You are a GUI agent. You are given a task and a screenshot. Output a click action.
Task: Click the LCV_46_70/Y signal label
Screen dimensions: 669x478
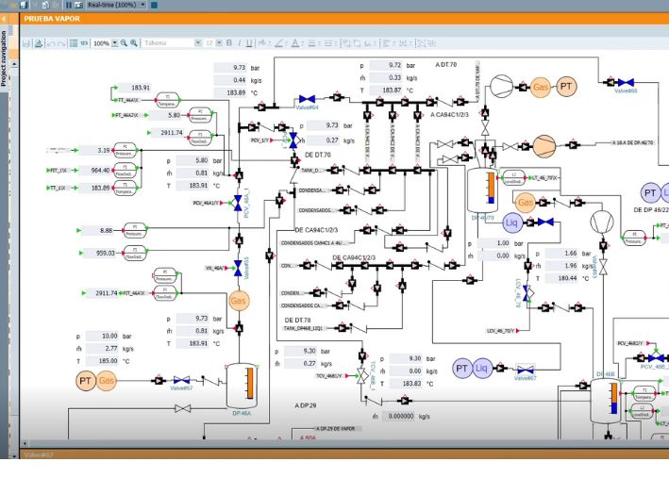point(500,331)
